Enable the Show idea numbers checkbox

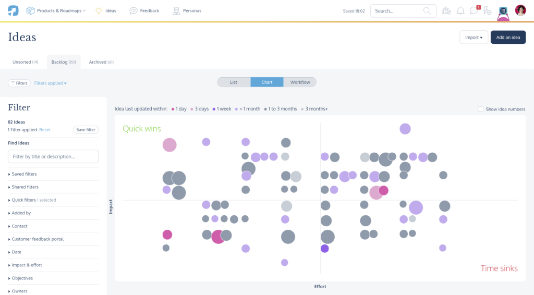pyautogui.click(x=480, y=109)
